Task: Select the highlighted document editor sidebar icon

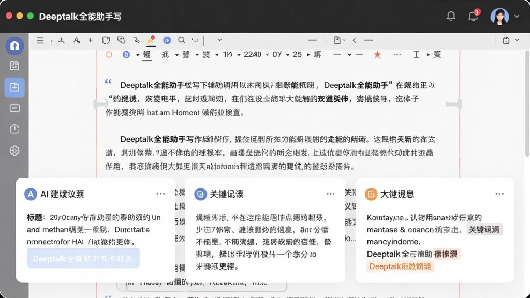Action: pos(14,87)
